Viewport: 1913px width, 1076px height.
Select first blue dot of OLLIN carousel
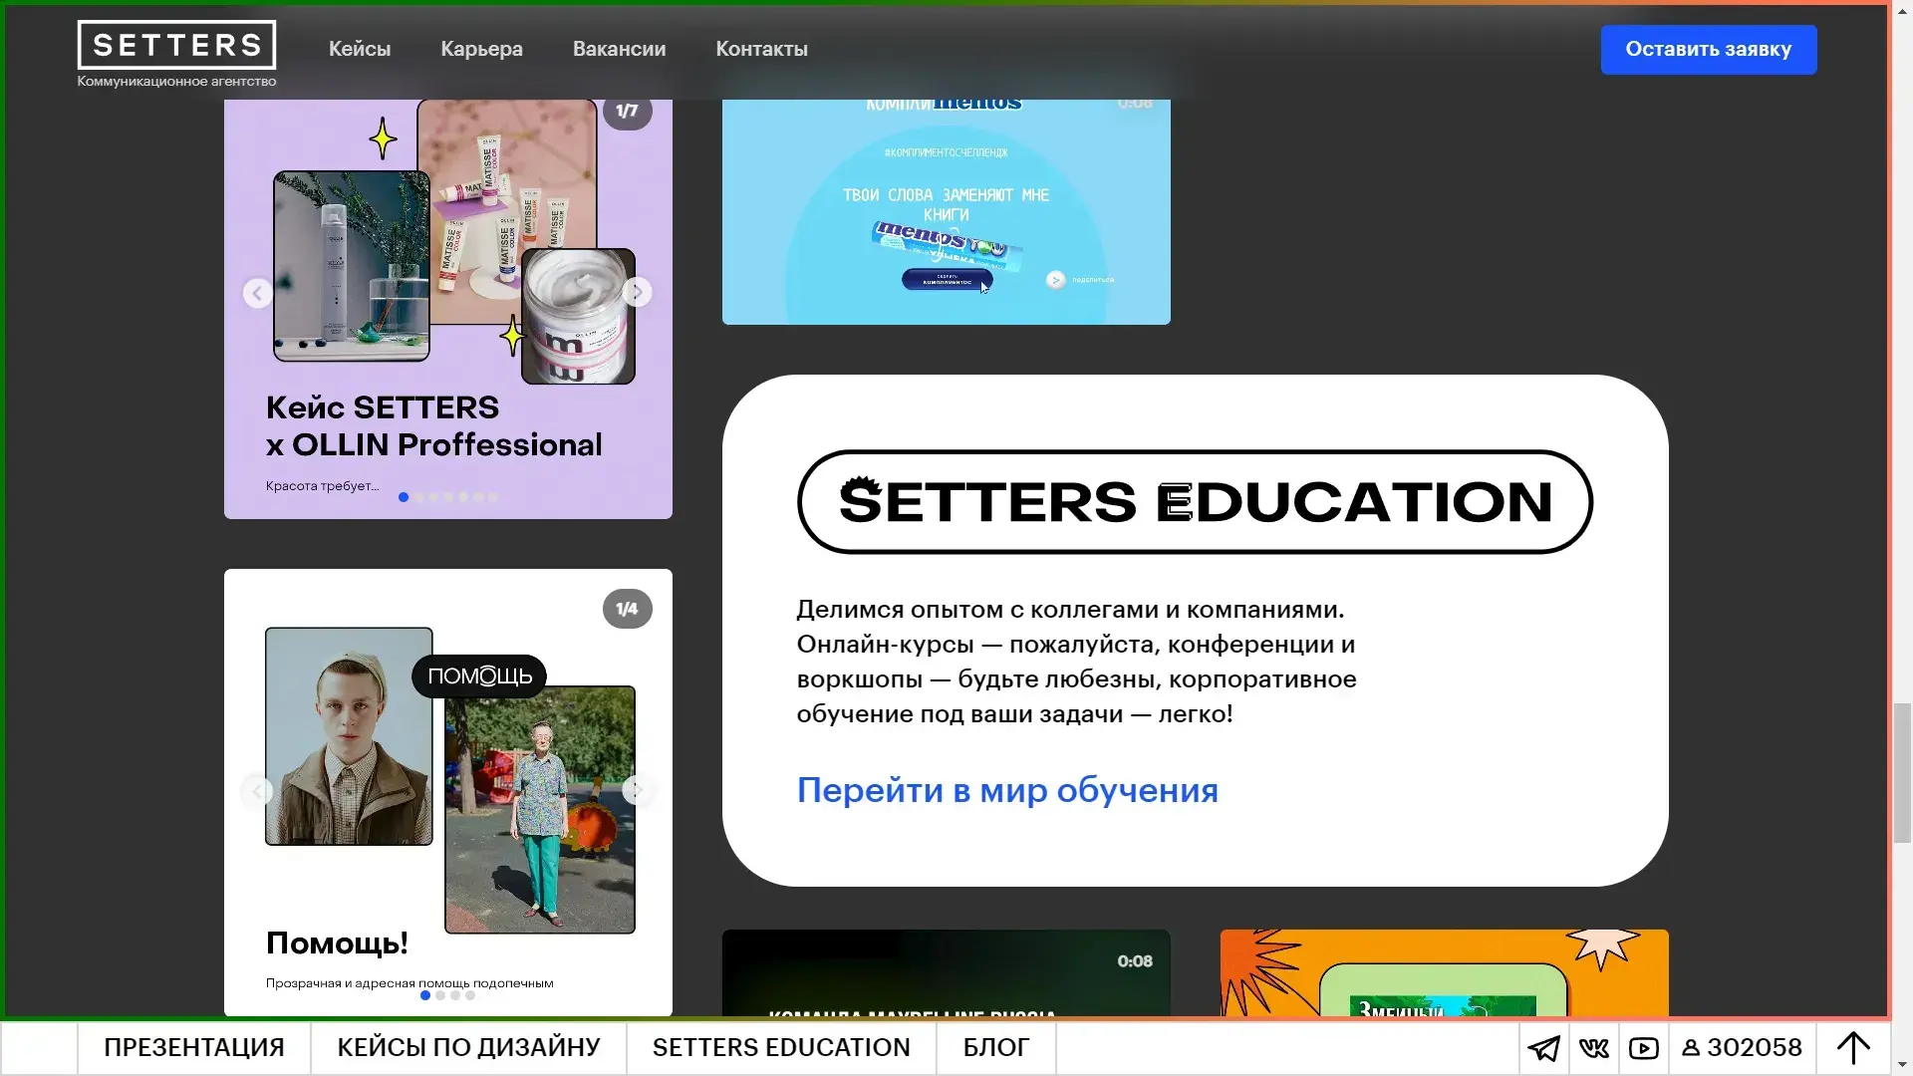(404, 497)
